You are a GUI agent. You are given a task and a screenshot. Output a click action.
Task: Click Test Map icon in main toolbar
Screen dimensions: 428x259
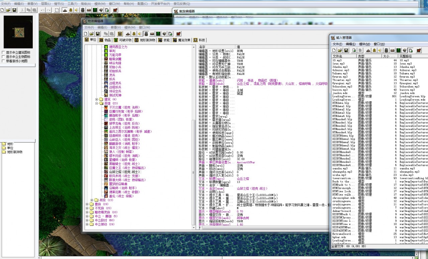(115, 10)
